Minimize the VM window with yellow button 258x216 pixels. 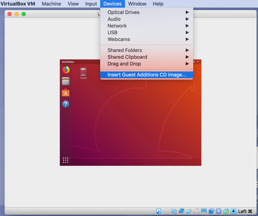tap(17, 14)
